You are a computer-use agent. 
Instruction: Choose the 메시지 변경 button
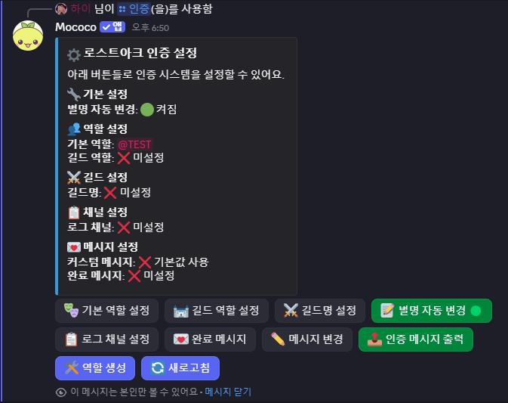click(307, 339)
